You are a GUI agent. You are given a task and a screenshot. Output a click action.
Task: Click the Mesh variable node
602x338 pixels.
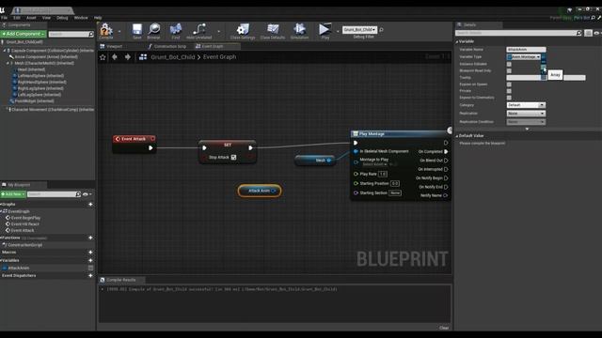pyautogui.click(x=315, y=161)
